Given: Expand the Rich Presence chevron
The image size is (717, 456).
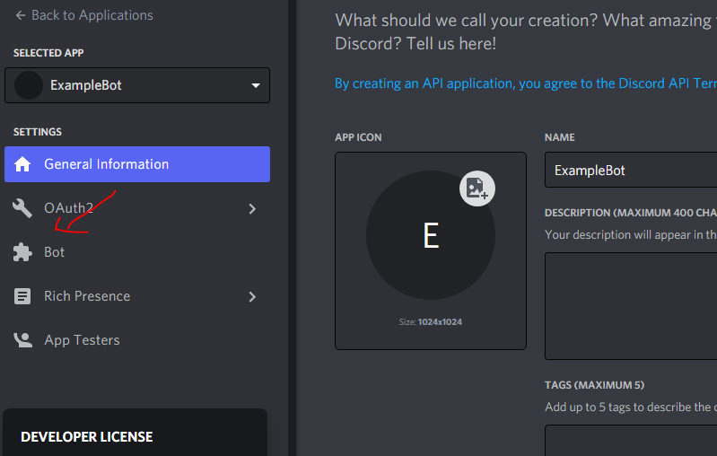Looking at the screenshot, I should (x=252, y=296).
